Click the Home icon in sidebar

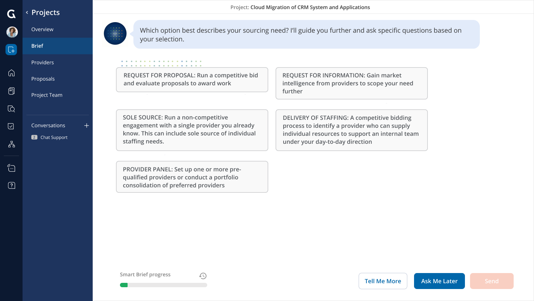11,73
